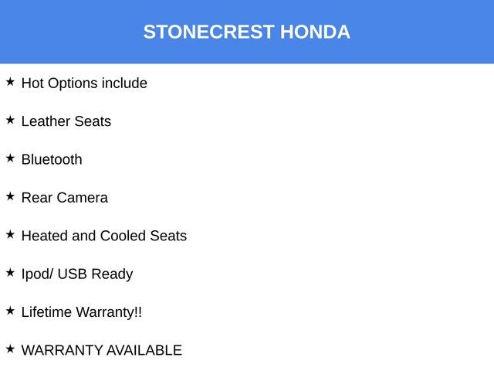Viewport: 494px width, 371px height.
Task: Select the Lifetime Warranty!! line
Action: [x=82, y=312]
